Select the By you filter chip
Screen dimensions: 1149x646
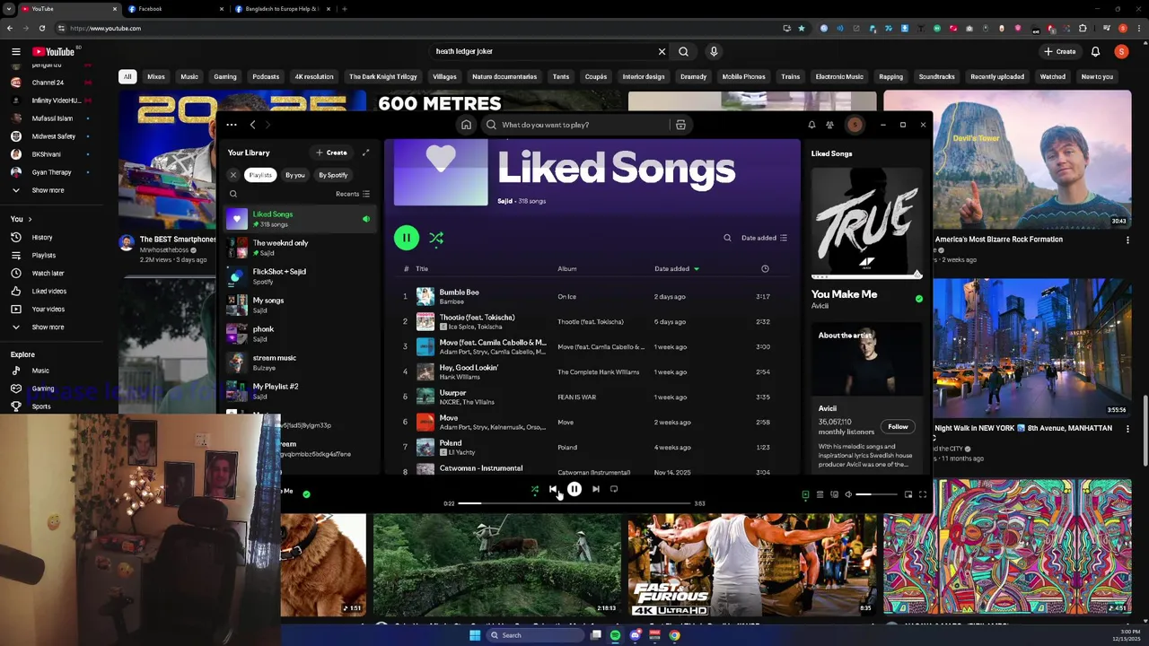[294, 175]
